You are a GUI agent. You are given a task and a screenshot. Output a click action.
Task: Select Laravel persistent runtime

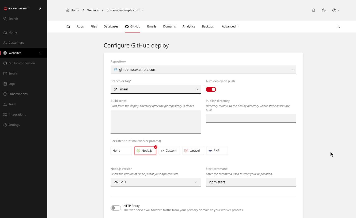[x=193, y=151]
